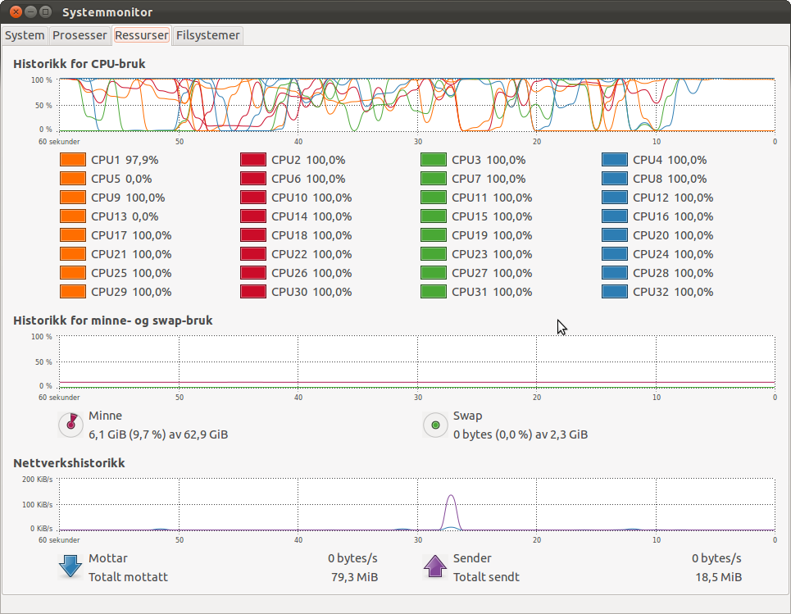Click the Totalt mottatt 79,3 MiB value
This screenshot has width=791, height=614.
pyautogui.click(x=354, y=577)
